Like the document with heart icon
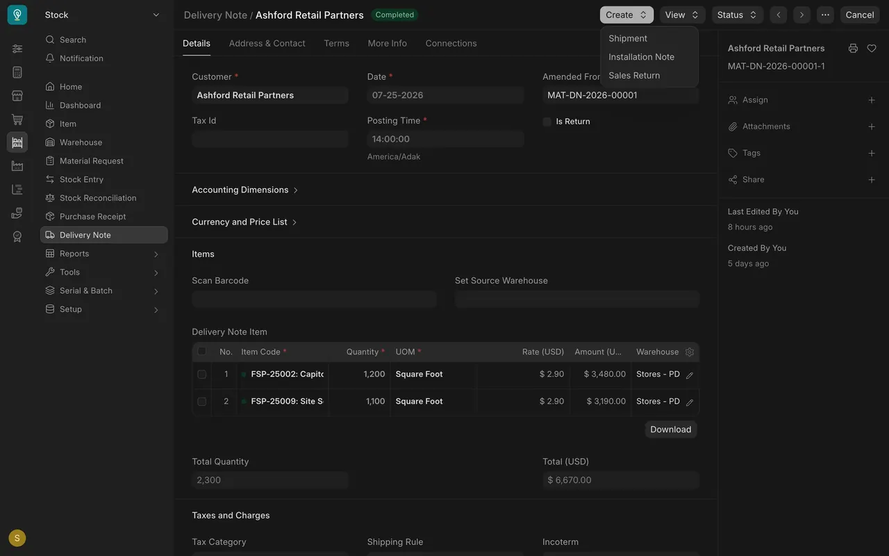889x556 pixels. 872,48
